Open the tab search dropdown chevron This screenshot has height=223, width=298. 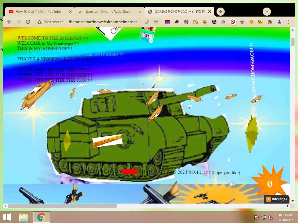click(267, 12)
